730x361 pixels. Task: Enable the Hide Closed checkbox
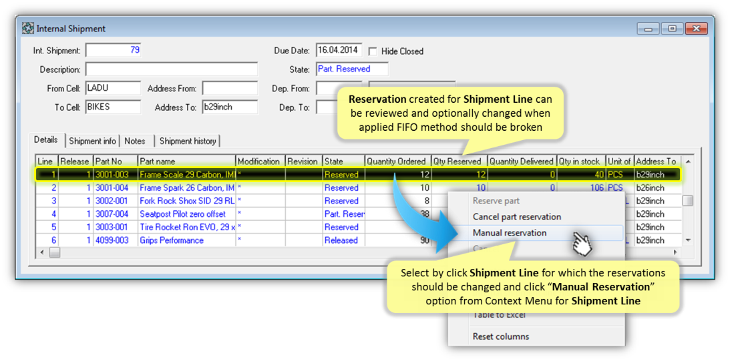pos(373,51)
